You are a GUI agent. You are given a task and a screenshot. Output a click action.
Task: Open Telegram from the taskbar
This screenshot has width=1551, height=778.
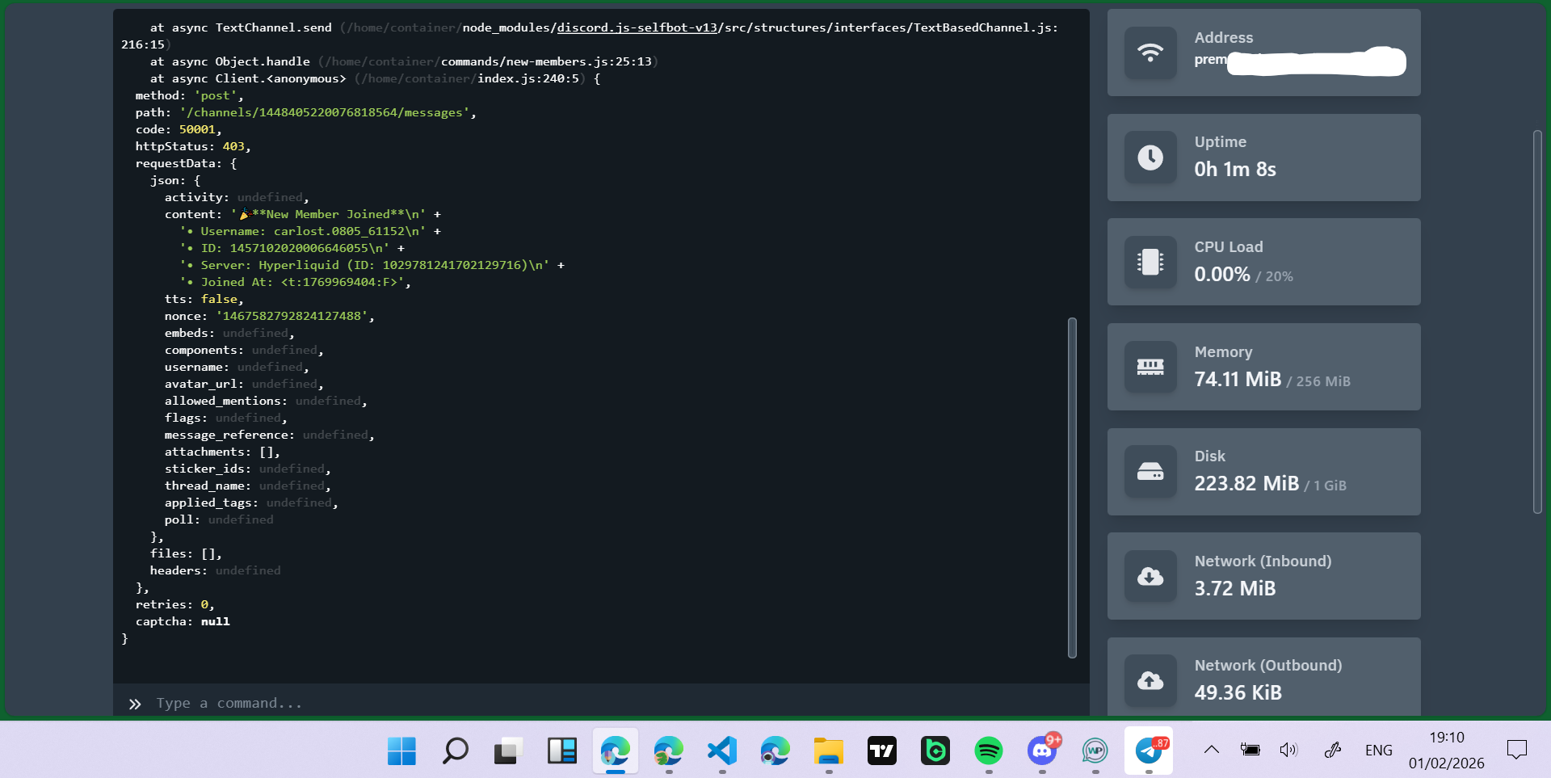(1149, 751)
